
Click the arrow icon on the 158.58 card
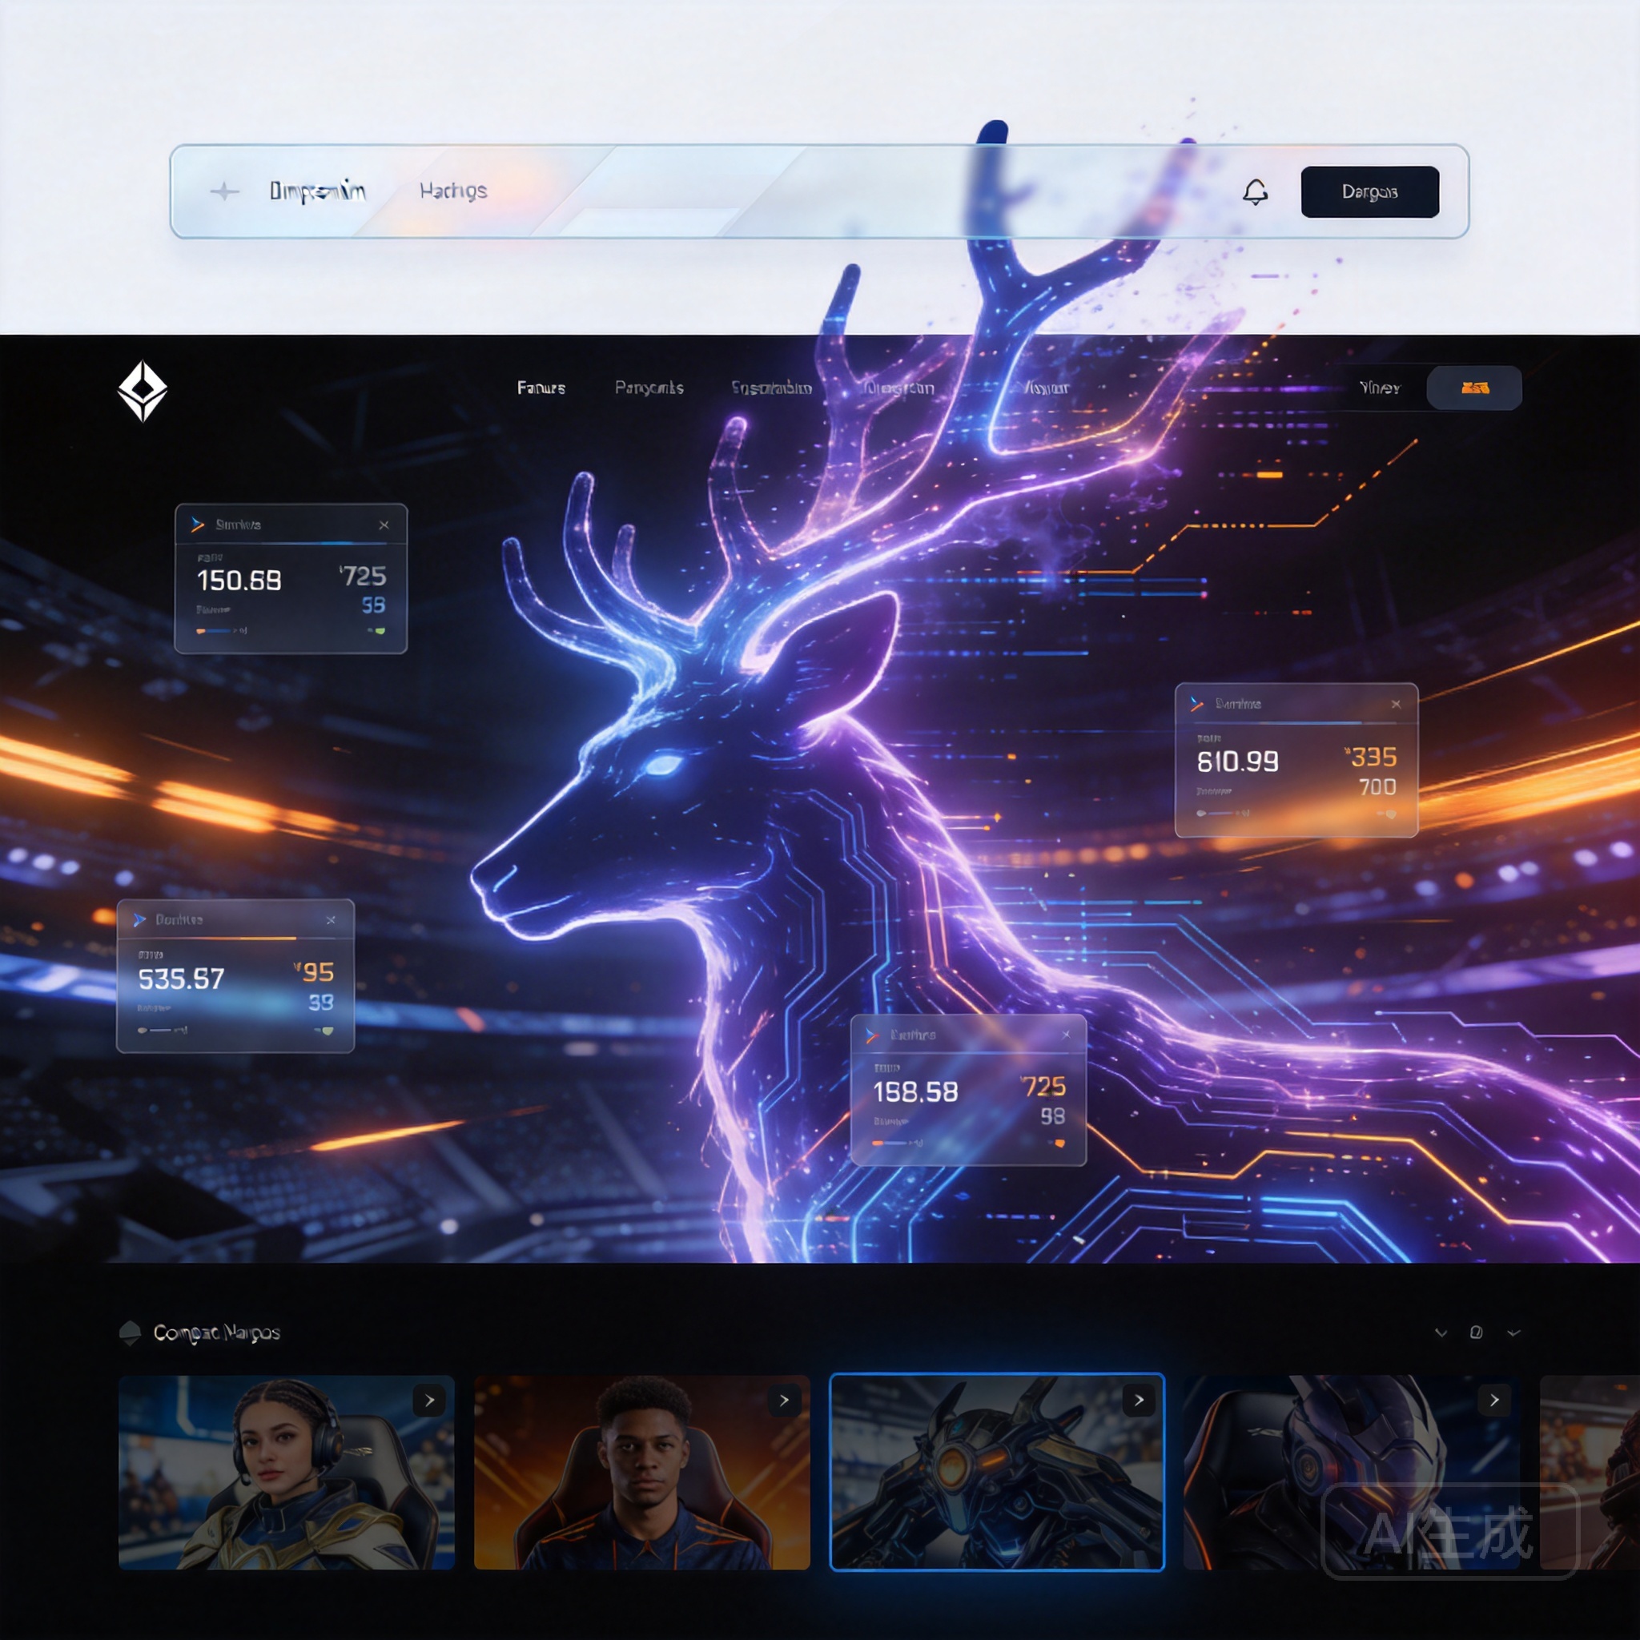click(872, 1035)
